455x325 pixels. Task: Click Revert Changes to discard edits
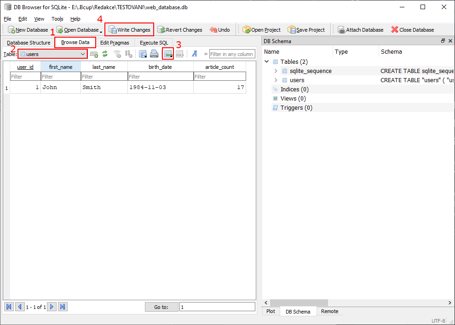tap(179, 29)
